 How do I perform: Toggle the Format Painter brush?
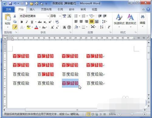(x=15, y=27)
